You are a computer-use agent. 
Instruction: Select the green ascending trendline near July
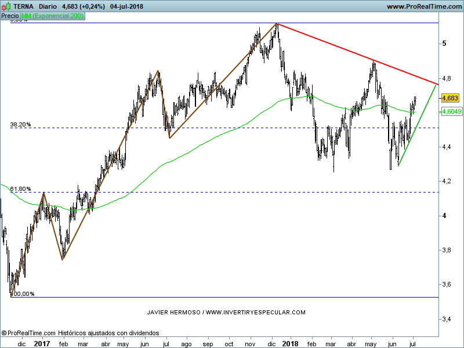click(x=418, y=124)
